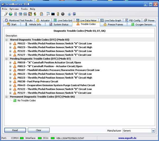Viewport: 159px width, 141px height.
Task: Expand the P0230 Fuel Pump entry
Action: coord(10,82)
